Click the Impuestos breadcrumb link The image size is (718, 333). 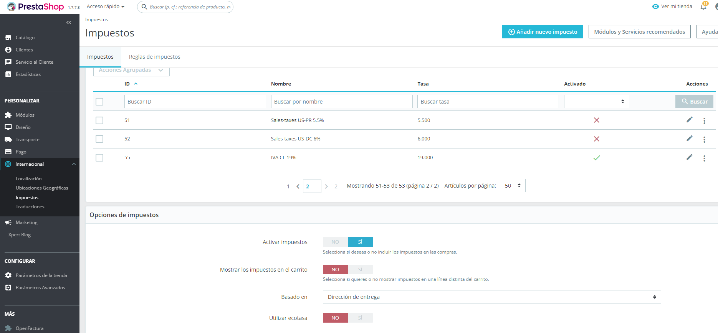point(96,20)
